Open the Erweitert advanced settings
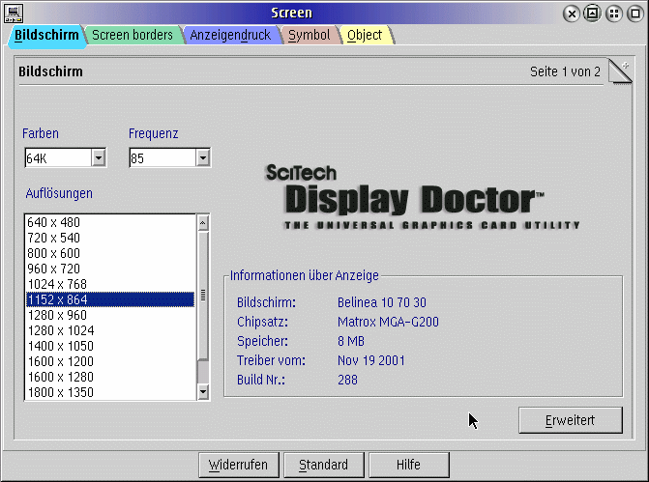 click(x=571, y=420)
